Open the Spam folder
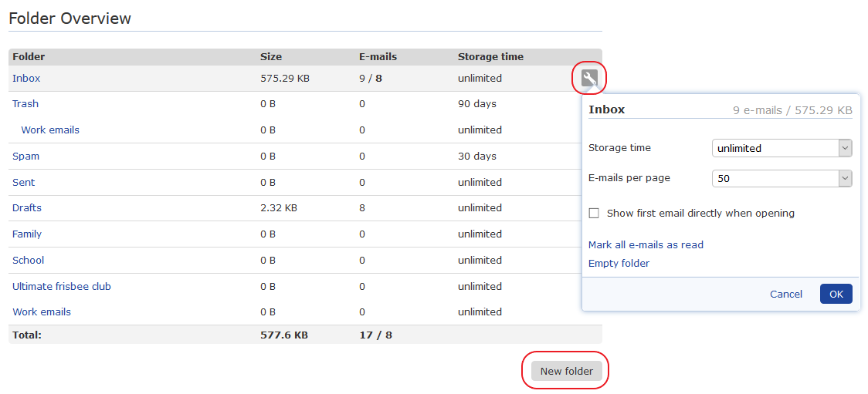The image size is (868, 394). pos(25,157)
